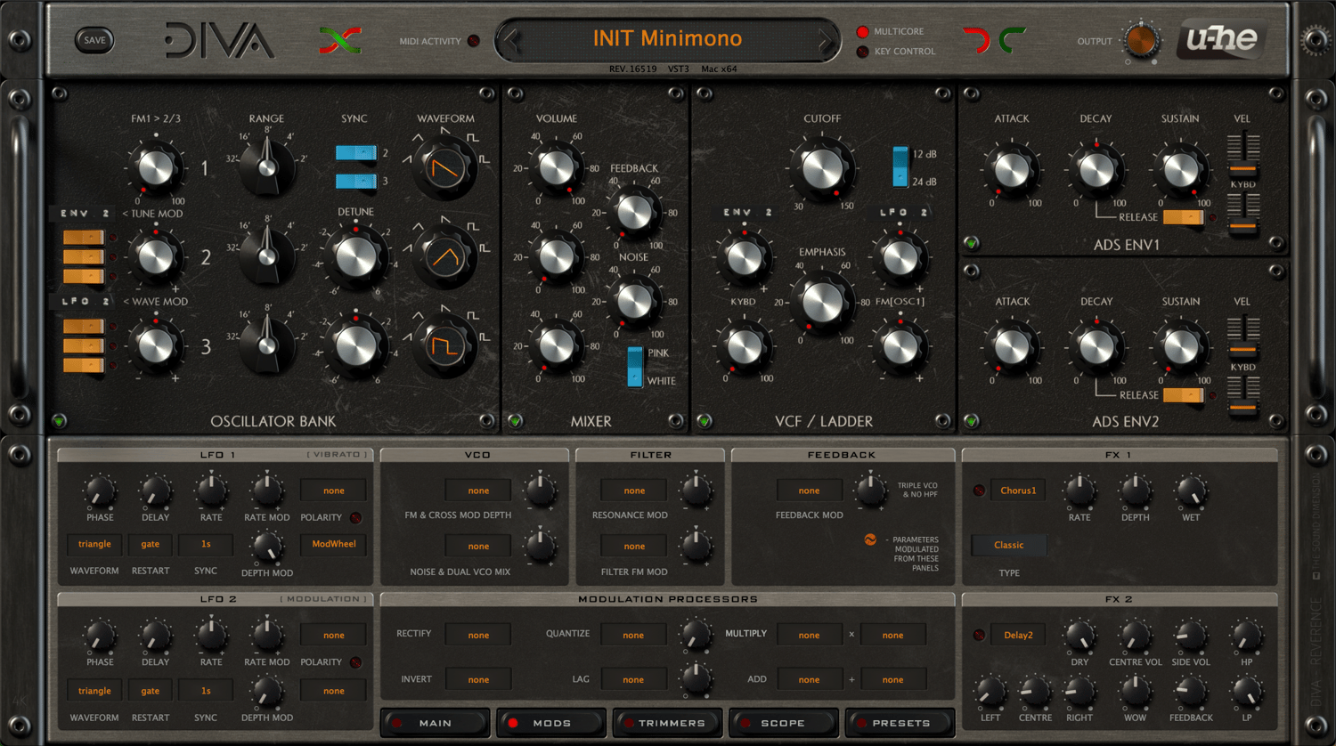Open chorus type Classic dropdown

pos(1009,545)
